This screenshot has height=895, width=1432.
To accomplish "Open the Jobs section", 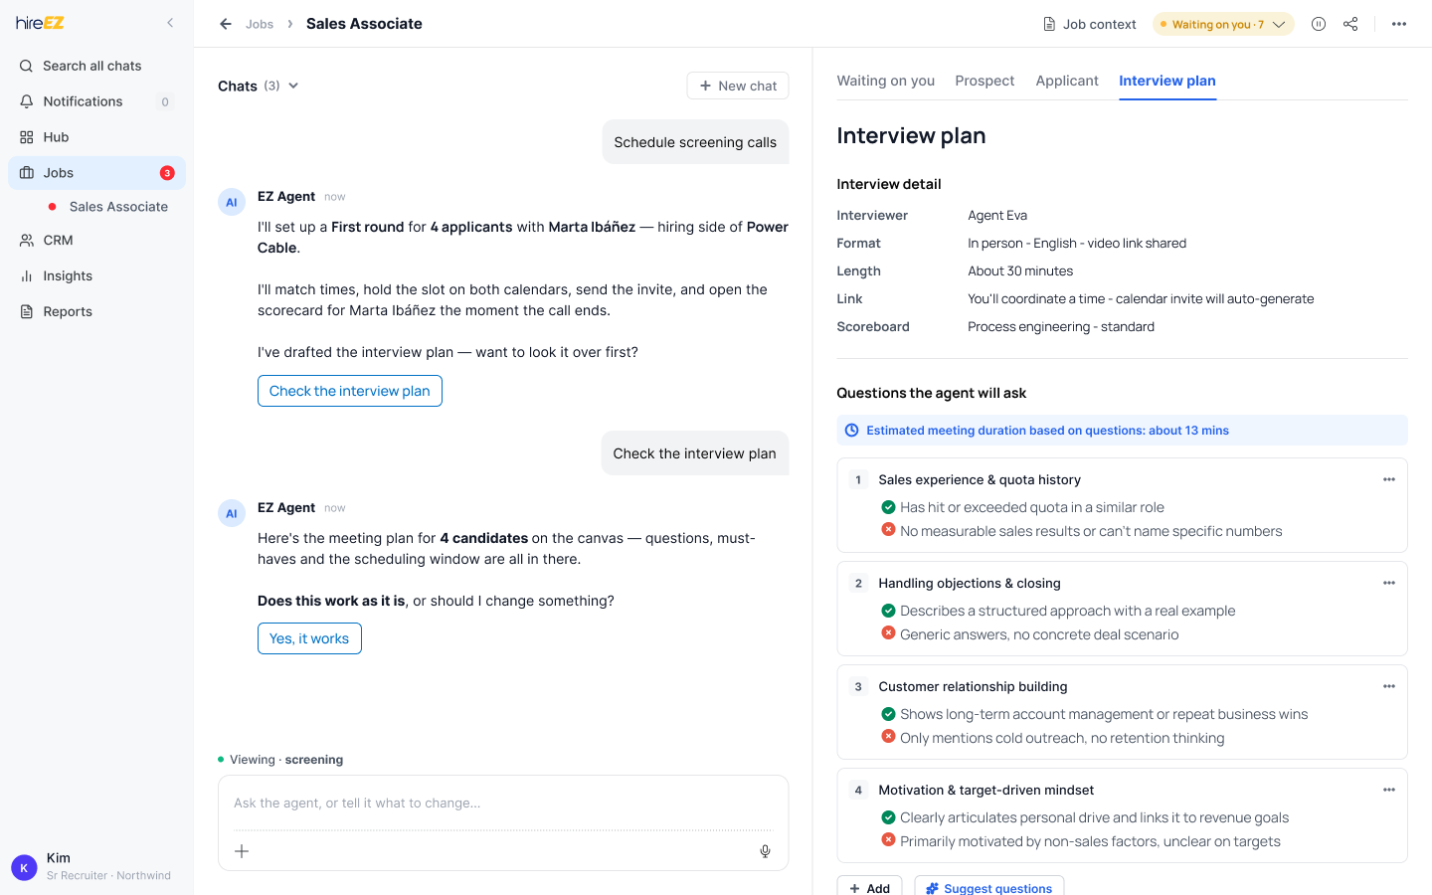I will 96,173.
